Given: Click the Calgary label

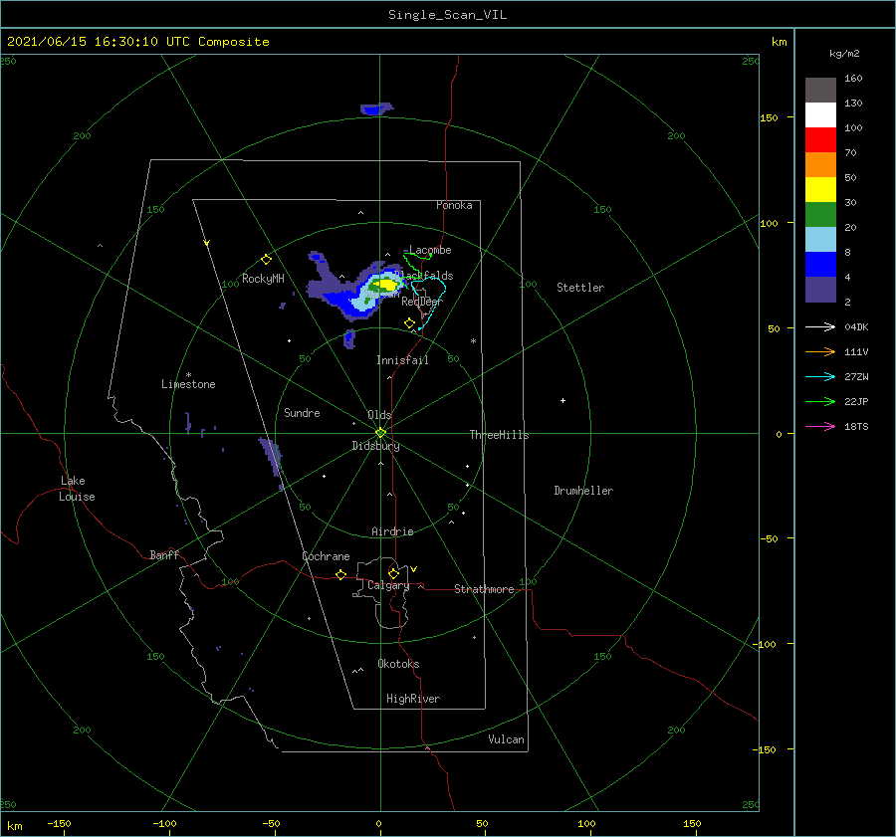Looking at the screenshot, I should [388, 585].
